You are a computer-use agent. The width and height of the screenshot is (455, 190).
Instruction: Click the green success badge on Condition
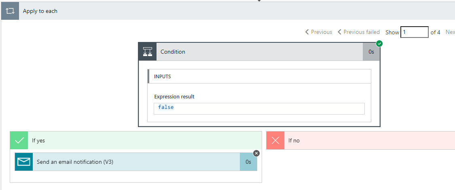tap(379, 43)
